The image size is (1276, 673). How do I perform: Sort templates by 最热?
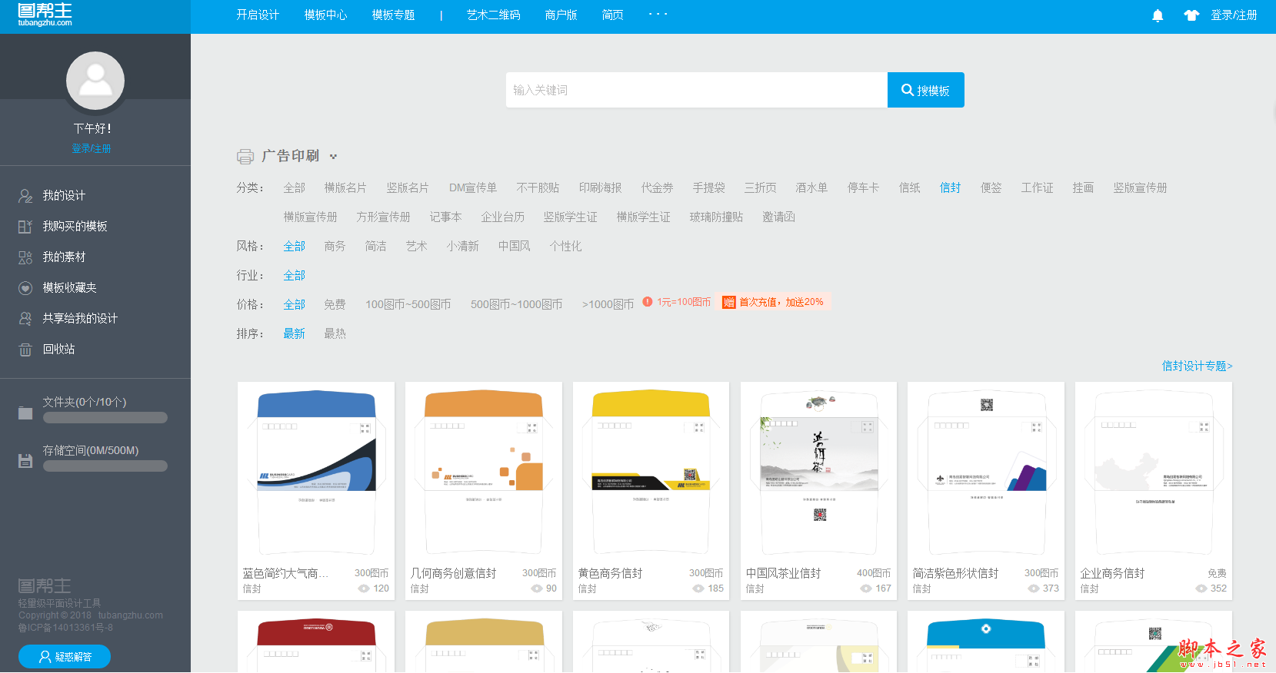(335, 334)
